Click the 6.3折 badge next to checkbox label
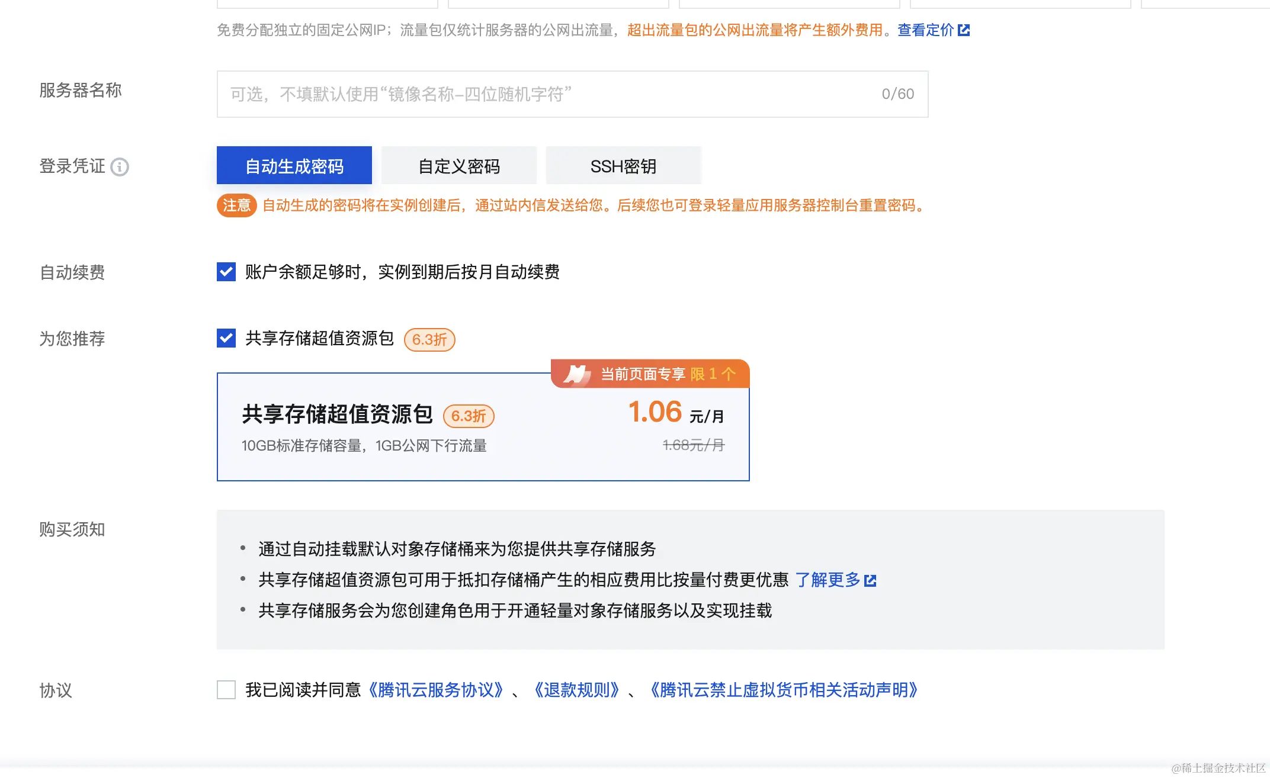1270x778 pixels. [429, 340]
